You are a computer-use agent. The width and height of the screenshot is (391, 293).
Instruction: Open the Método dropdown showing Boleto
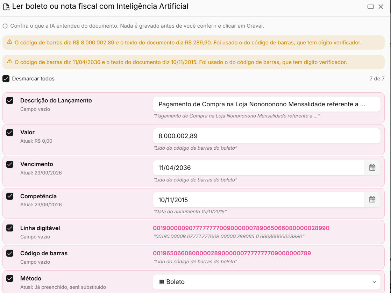[x=267, y=282]
